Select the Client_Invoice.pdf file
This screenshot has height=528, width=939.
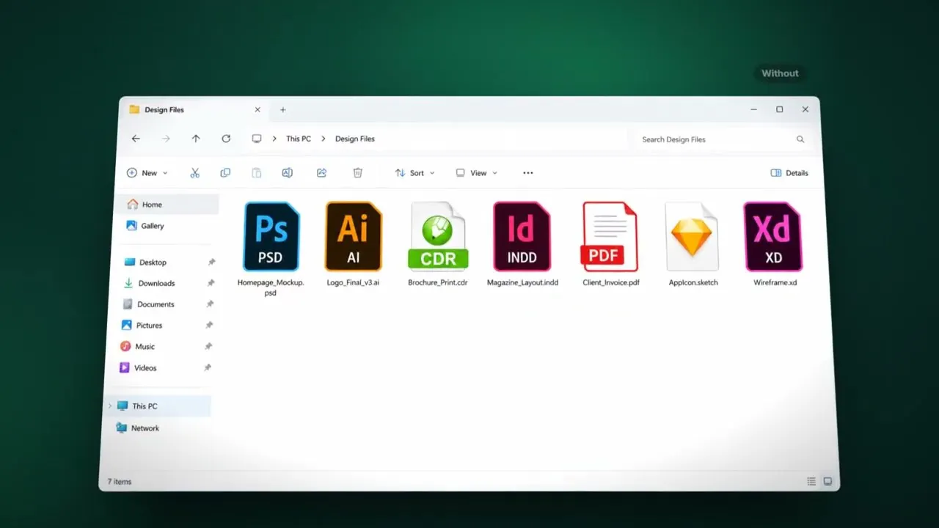pyautogui.click(x=611, y=243)
